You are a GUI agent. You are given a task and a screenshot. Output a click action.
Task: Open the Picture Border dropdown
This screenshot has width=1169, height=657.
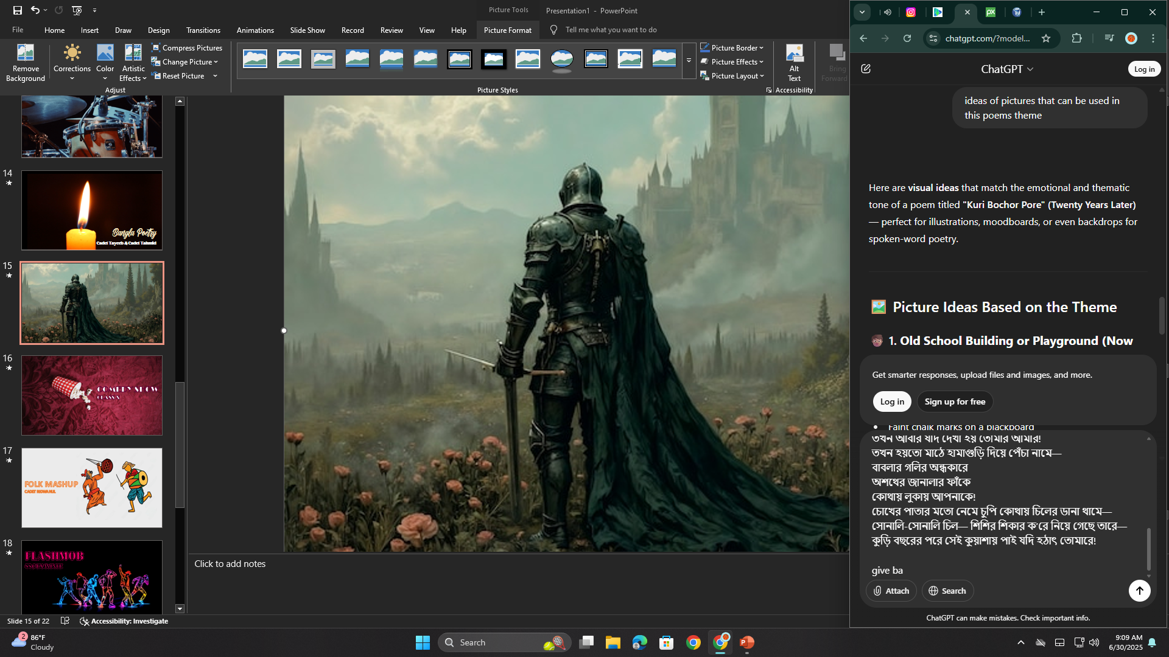(x=731, y=48)
